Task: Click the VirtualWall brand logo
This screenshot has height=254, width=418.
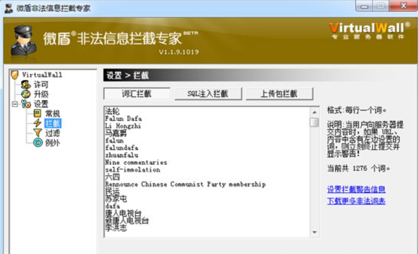Action: 369,31
